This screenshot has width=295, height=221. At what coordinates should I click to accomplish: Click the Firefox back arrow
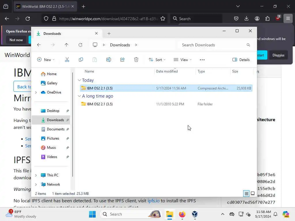(x=7, y=19)
